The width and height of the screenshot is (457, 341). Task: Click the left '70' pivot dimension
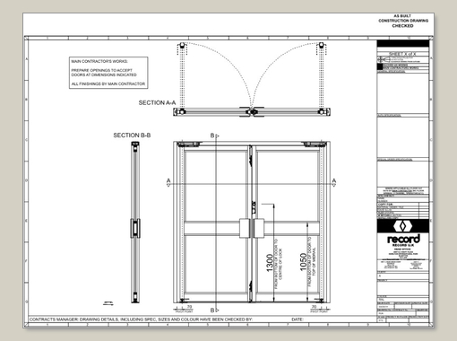click(189, 307)
